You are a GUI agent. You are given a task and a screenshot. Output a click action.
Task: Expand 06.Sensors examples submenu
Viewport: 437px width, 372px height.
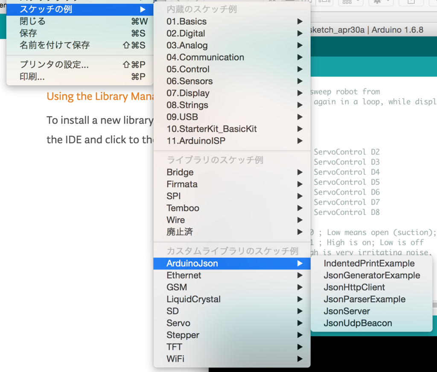232,81
